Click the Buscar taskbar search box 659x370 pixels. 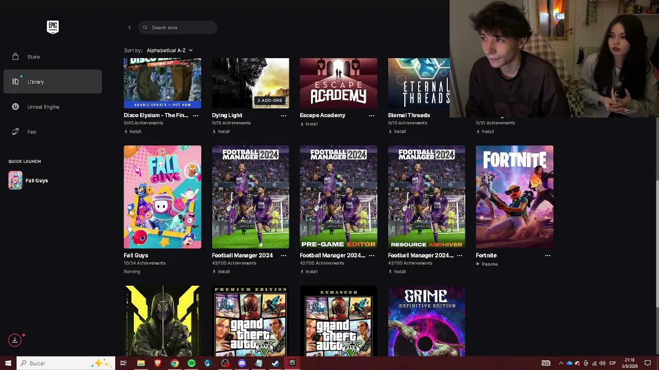tap(65, 363)
